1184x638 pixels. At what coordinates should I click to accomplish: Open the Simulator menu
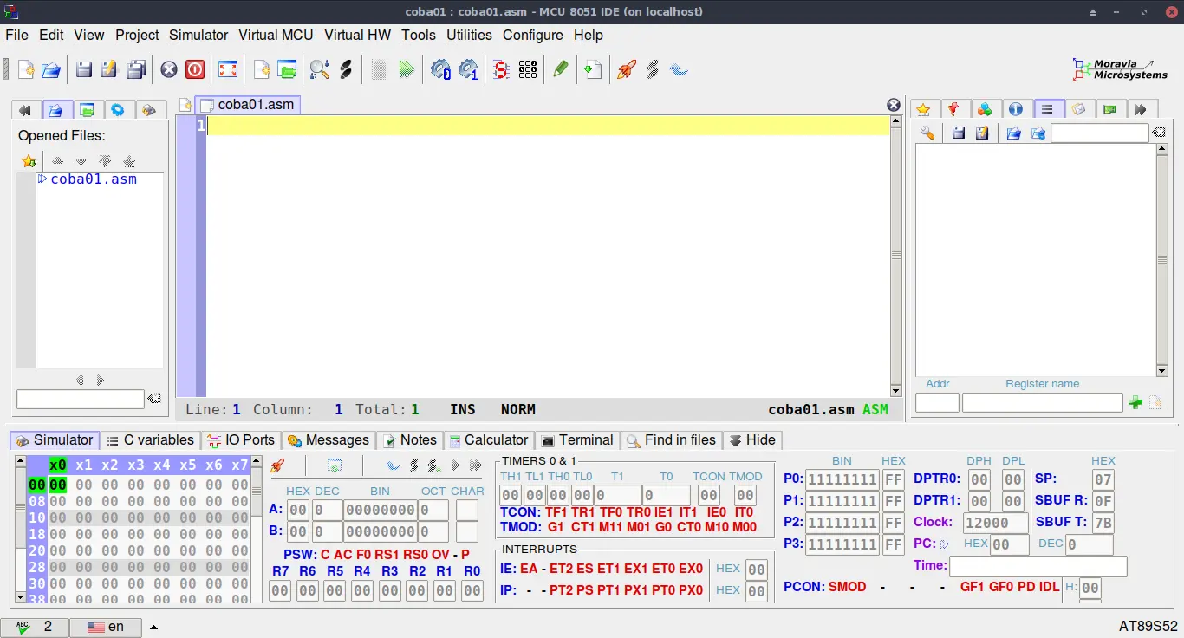pos(198,35)
